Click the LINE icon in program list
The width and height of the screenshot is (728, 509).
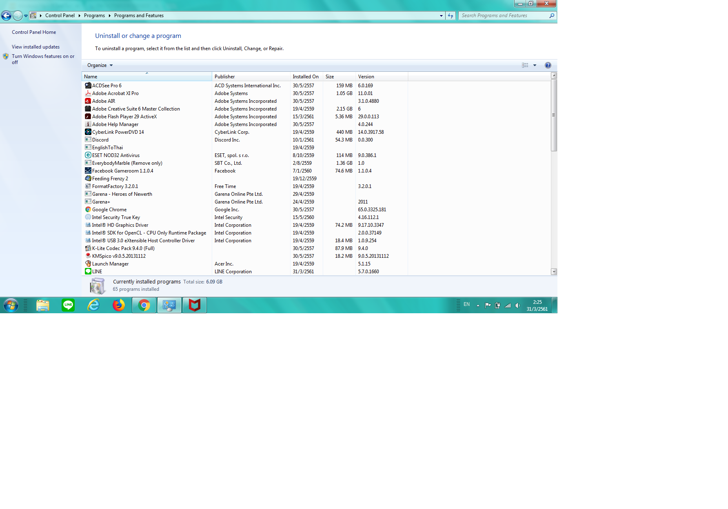point(88,271)
